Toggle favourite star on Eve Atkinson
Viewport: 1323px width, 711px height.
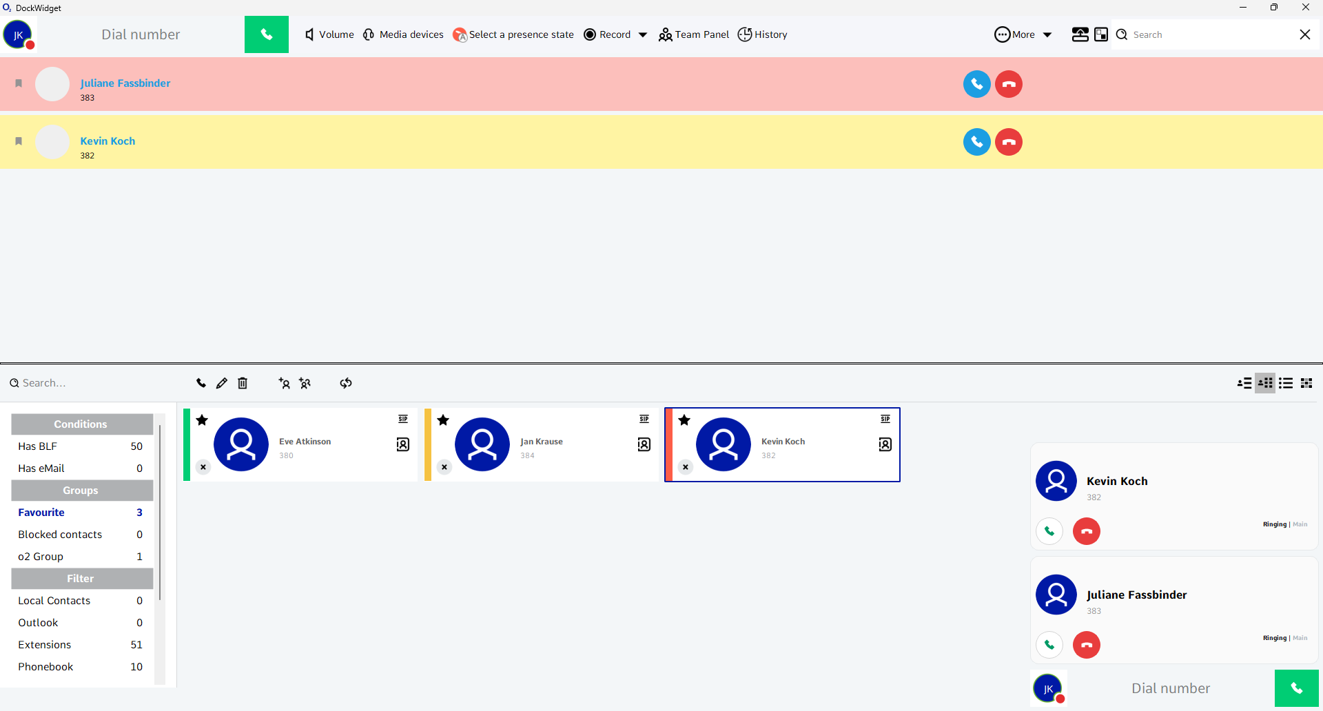202,420
